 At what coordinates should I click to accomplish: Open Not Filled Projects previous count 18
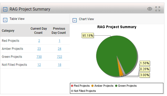59,65
